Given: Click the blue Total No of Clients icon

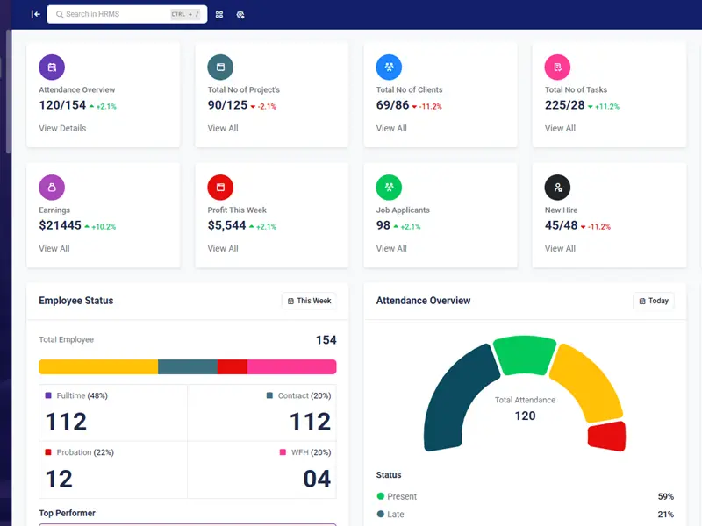Looking at the screenshot, I should pyautogui.click(x=389, y=68).
